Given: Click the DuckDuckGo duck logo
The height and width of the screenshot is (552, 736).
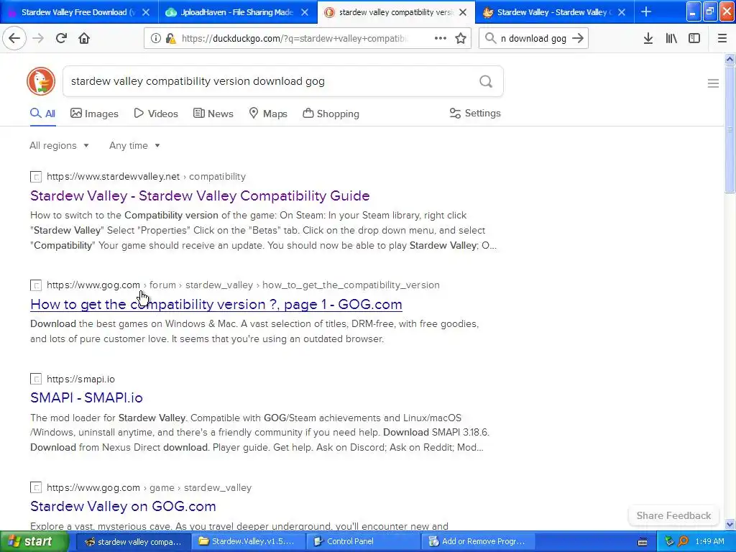Looking at the screenshot, I should (x=41, y=81).
